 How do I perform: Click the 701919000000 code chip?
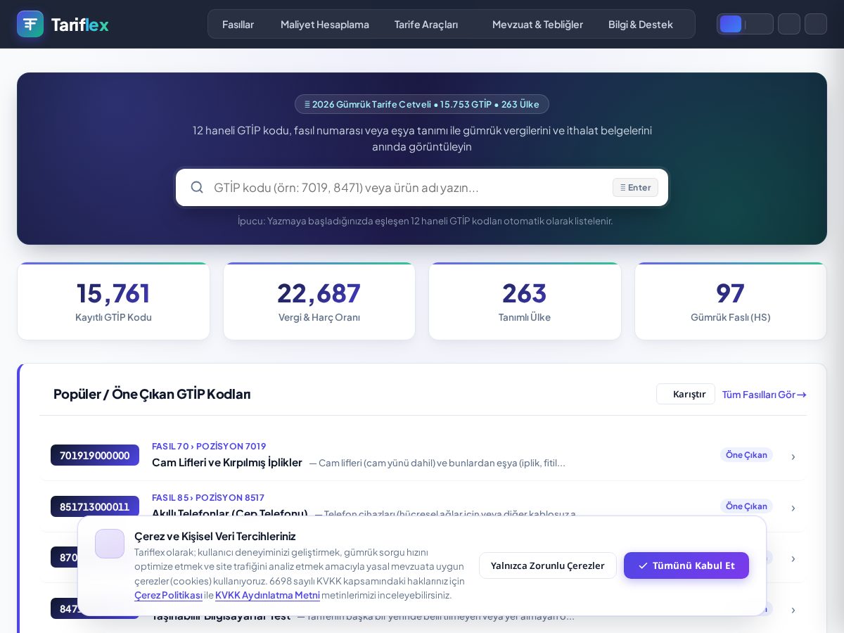[x=95, y=455]
